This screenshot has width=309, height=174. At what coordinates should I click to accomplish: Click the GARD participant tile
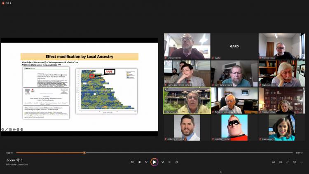[x=234, y=46]
